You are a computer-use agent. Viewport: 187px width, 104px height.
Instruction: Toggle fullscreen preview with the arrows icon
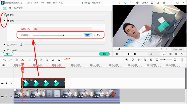(182, 54)
